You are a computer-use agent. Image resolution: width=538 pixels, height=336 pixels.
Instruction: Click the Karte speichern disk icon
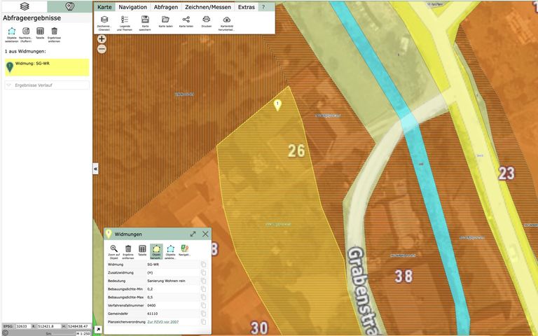tap(145, 22)
